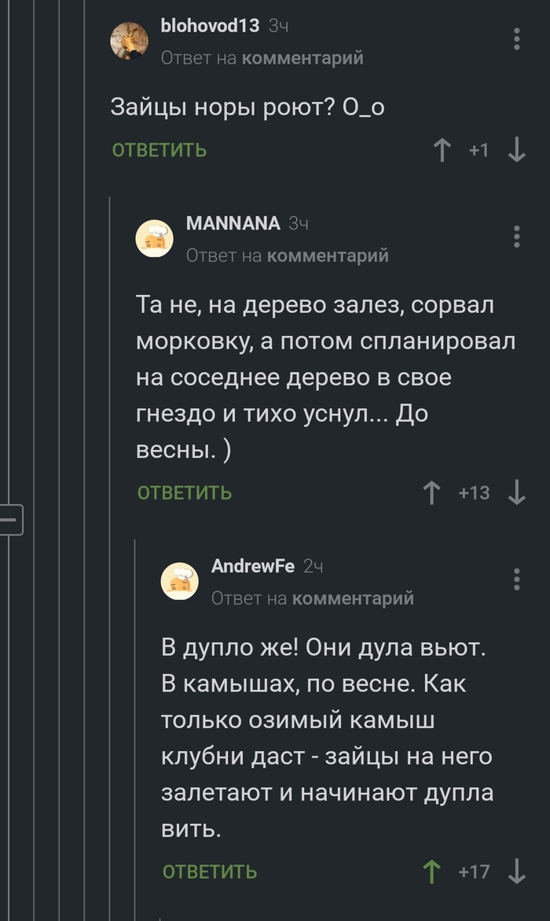Upvote blohovod13's comment
The image size is (550, 921).
tap(442, 150)
